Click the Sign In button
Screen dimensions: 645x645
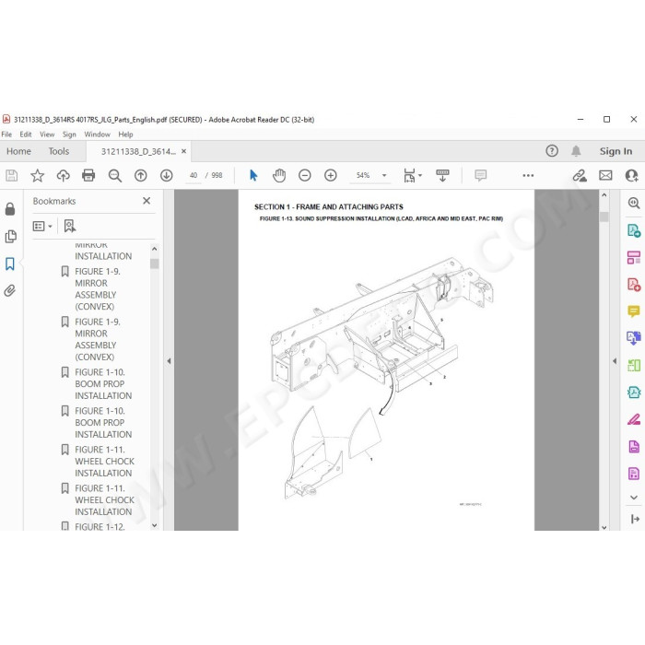click(x=616, y=151)
